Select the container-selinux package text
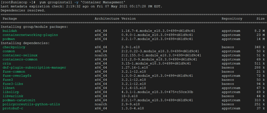 pyautogui.click(x=20, y=55)
